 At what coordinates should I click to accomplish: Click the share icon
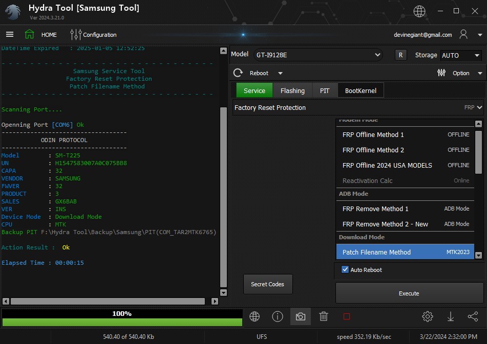point(473,316)
